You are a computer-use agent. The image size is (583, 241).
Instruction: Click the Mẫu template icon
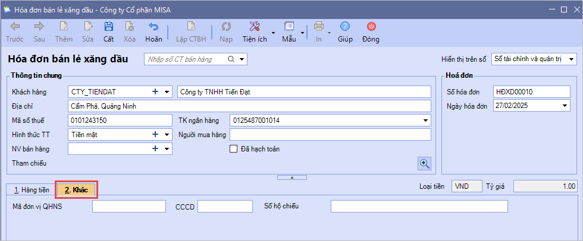click(x=289, y=27)
